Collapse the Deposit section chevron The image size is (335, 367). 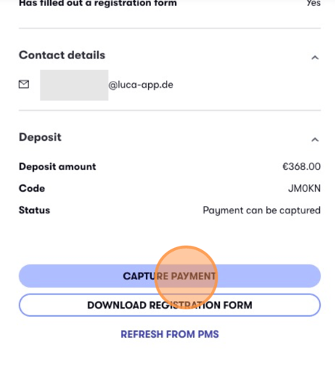point(315,139)
